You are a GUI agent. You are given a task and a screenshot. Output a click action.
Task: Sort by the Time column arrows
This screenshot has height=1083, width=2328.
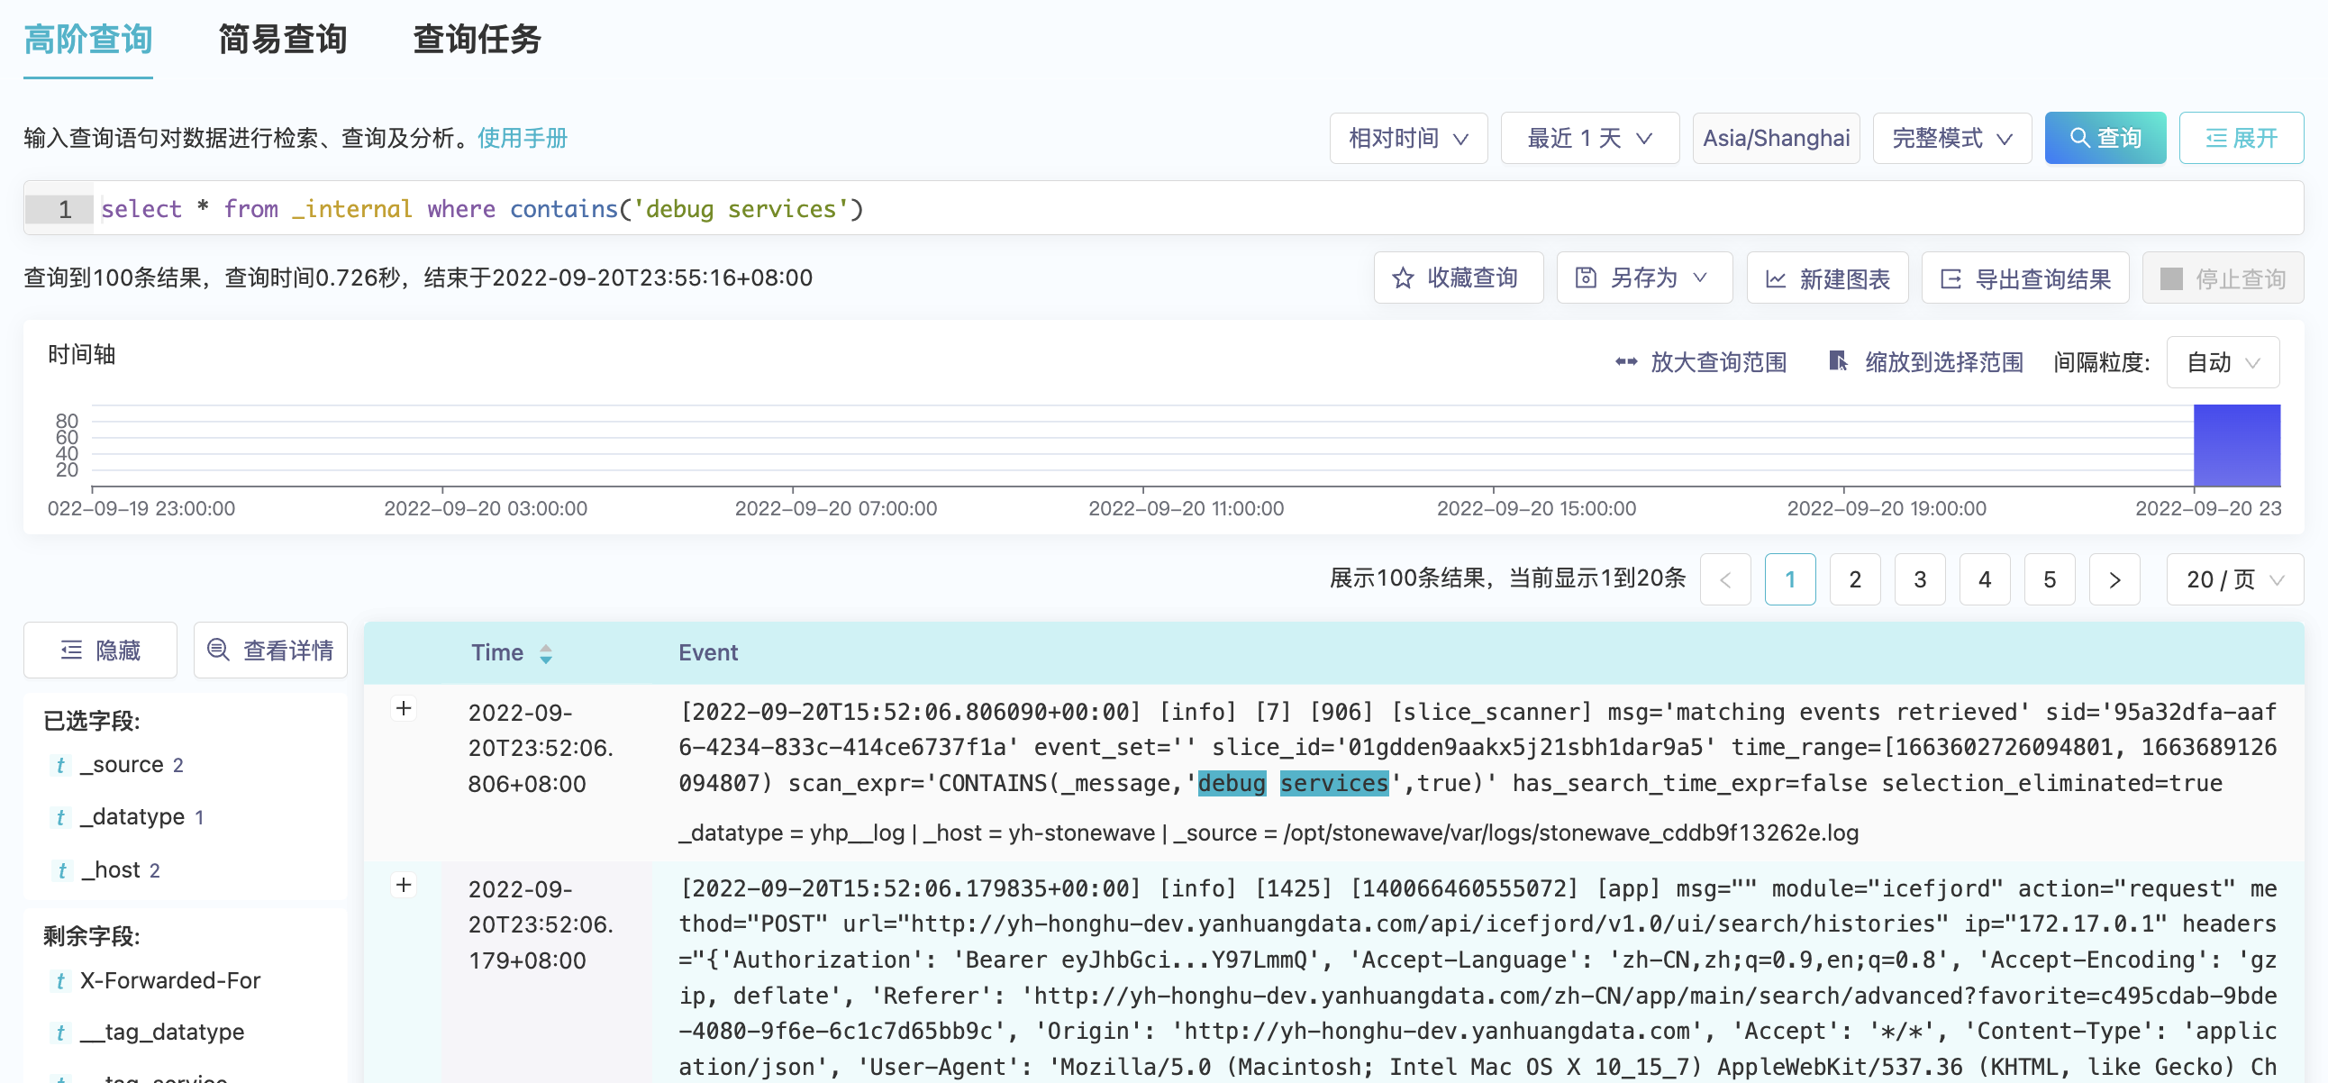pos(546,653)
